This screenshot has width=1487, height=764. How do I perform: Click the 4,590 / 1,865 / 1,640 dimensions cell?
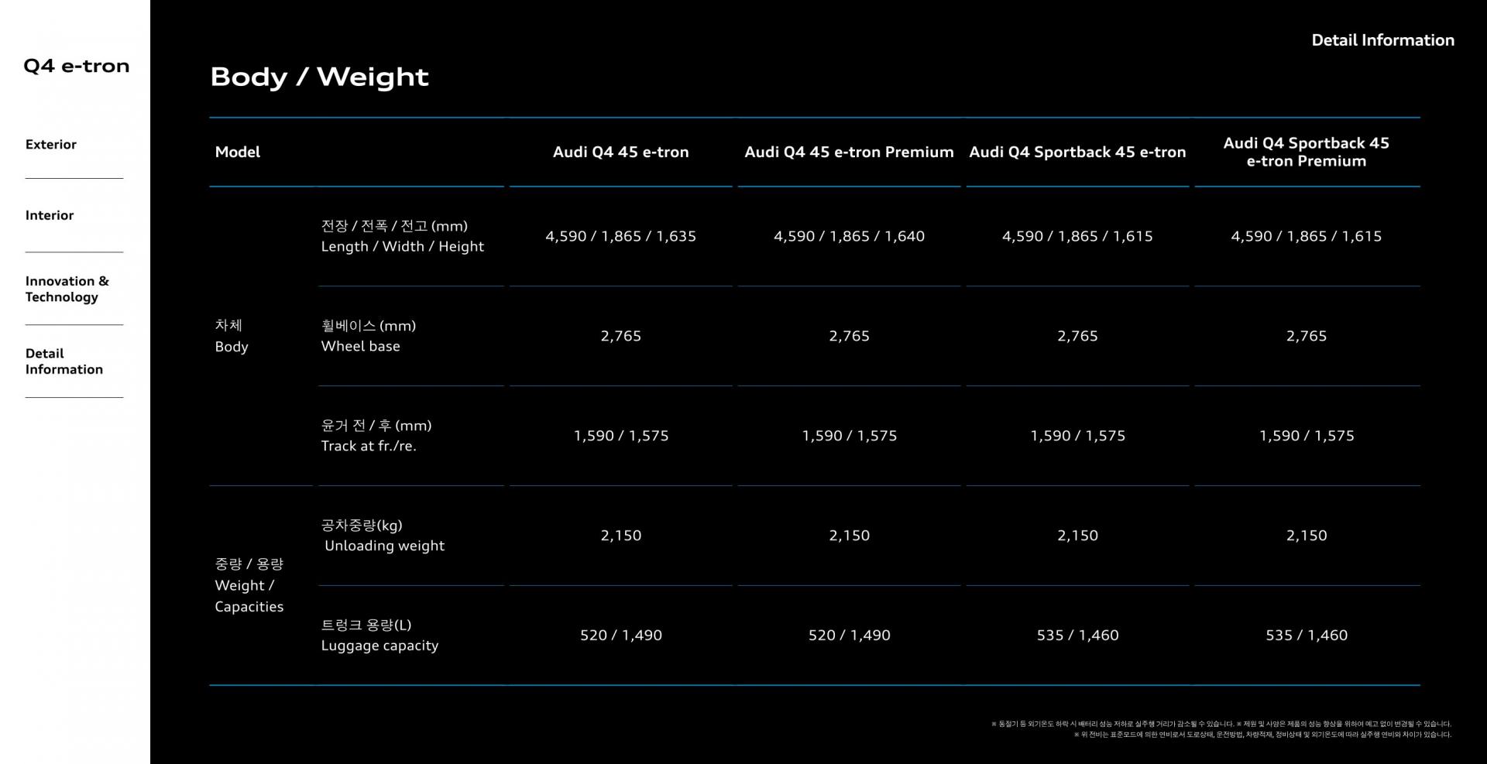[849, 236]
